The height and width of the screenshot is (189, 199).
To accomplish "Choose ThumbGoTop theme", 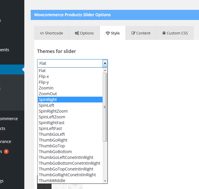I will 70,146.
